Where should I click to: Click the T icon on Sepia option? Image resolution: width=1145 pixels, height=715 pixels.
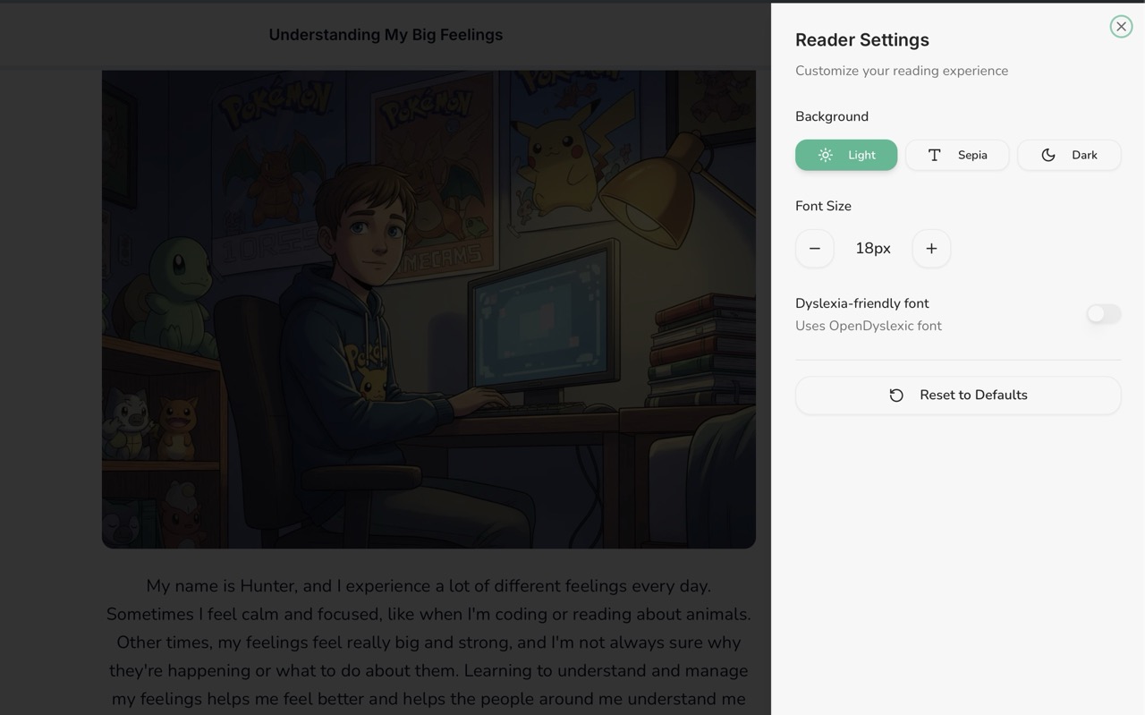pyautogui.click(x=934, y=154)
